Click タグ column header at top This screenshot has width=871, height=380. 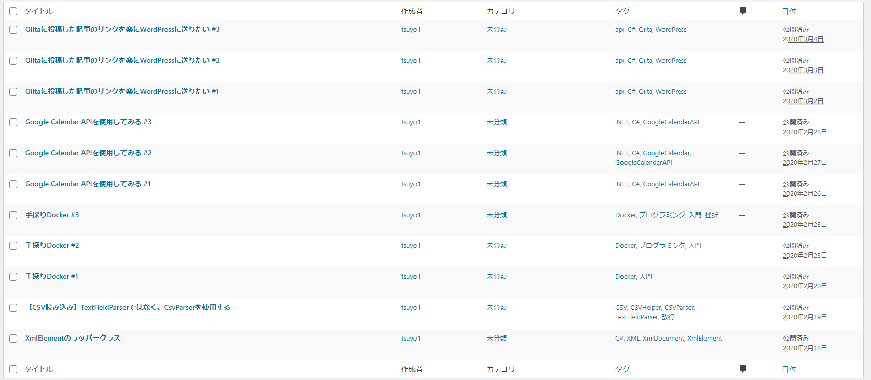(623, 11)
